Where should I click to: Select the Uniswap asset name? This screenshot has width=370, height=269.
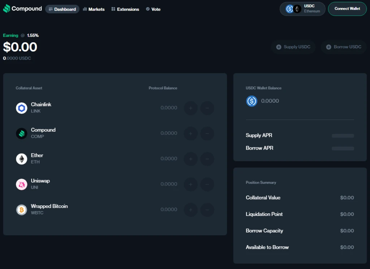[40, 181]
